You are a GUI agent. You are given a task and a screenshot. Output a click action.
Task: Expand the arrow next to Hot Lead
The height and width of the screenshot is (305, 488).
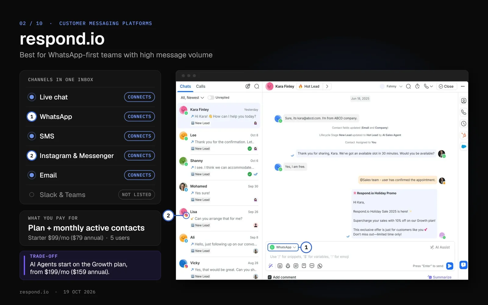[x=327, y=86]
